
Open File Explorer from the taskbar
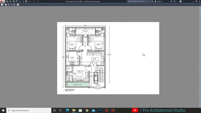click(74, 110)
